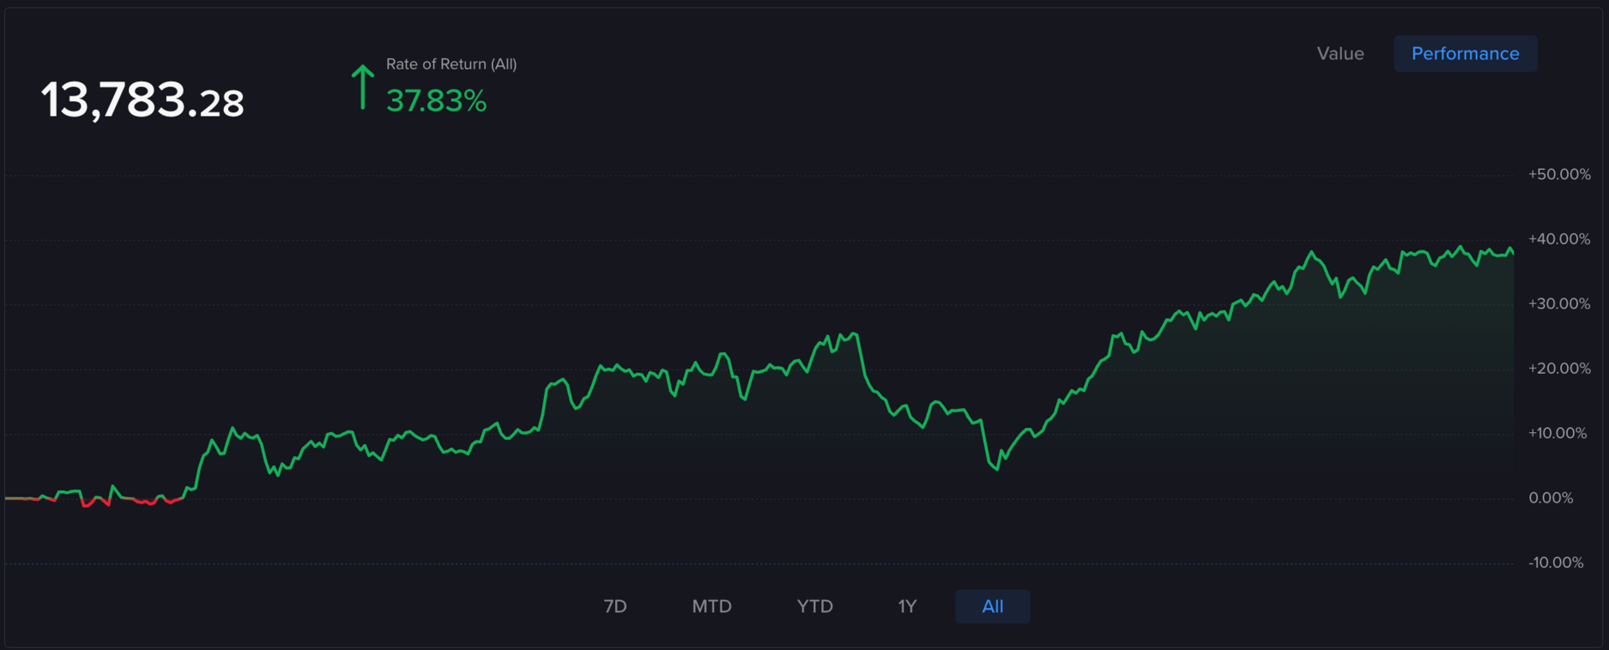The height and width of the screenshot is (650, 1609).
Task: Click the Rate of Return (All) label
Action: point(451,64)
